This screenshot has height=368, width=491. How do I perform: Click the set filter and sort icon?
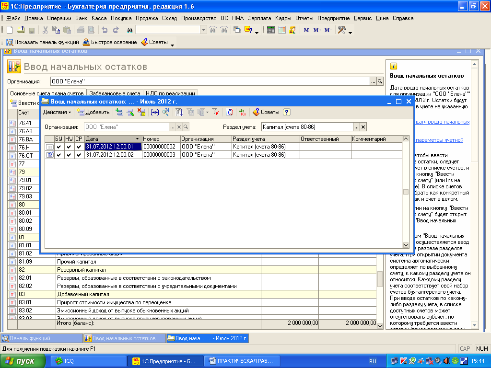point(179,112)
